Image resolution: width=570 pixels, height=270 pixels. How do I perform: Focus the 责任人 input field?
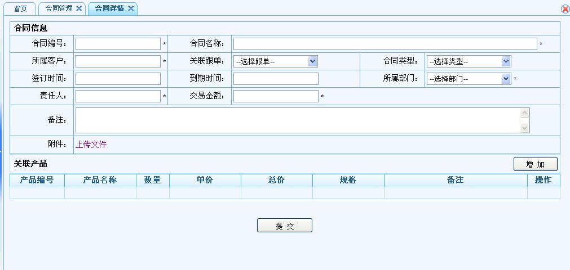click(118, 96)
